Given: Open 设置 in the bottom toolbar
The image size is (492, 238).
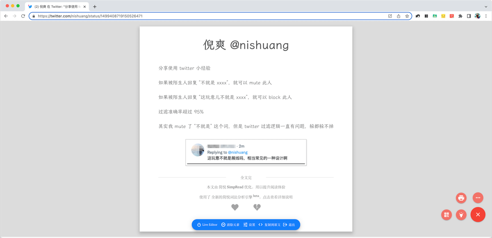Looking at the screenshot, I should (x=249, y=225).
